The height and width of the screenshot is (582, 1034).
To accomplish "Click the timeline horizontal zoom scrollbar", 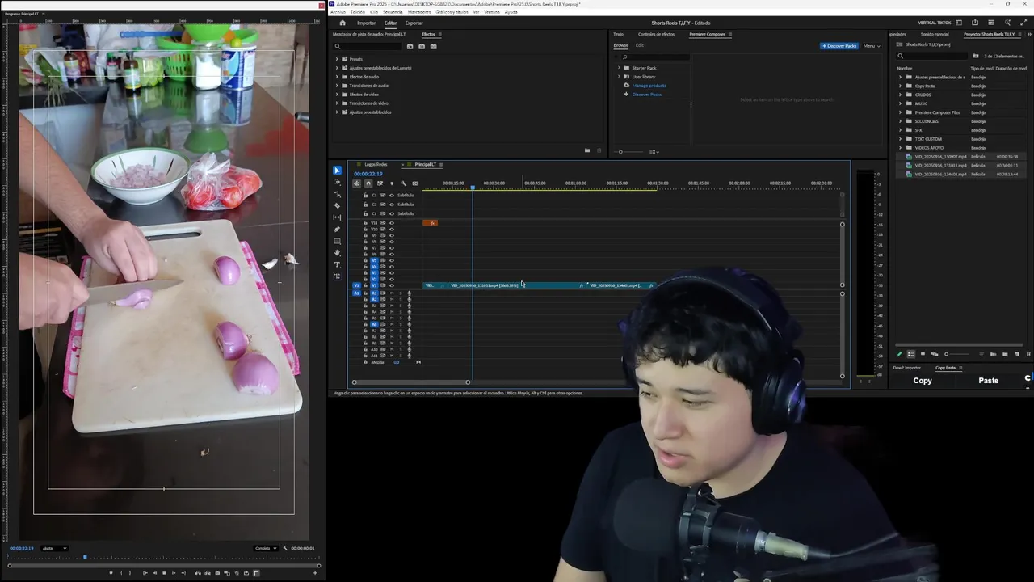I will pos(410,382).
